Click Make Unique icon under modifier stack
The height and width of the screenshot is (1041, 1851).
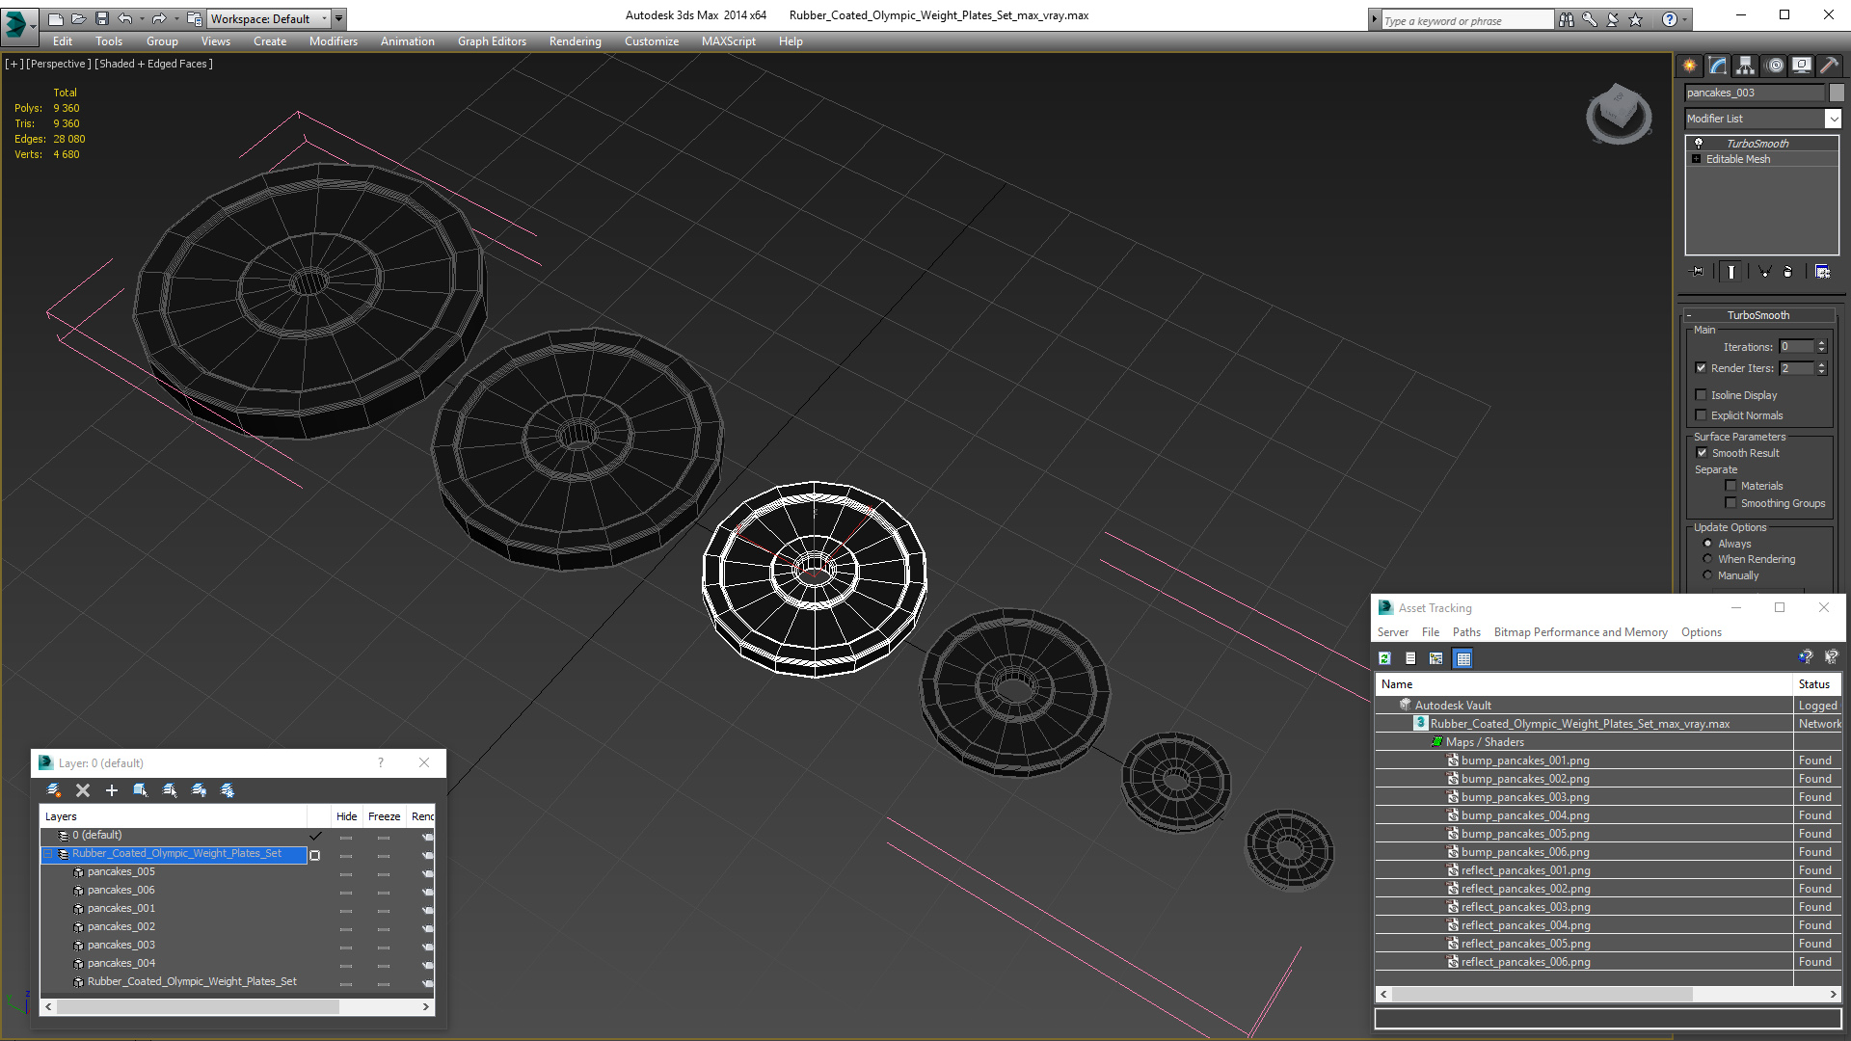point(1764,272)
